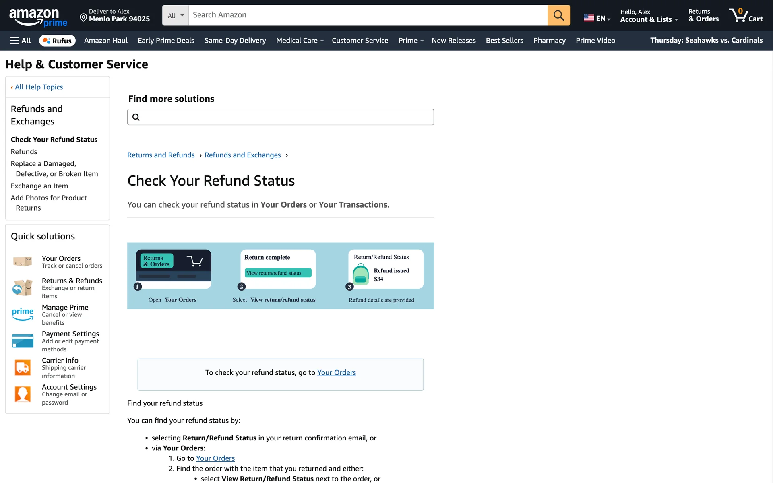The width and height of the screenshot is (773, 483).
Task: Click Your Orders link in info box
Action: tap(336, 372)
